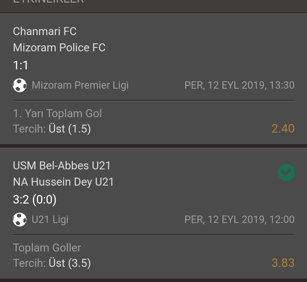Open the Mizoram Police FC team name

click(x=59, y=48)
